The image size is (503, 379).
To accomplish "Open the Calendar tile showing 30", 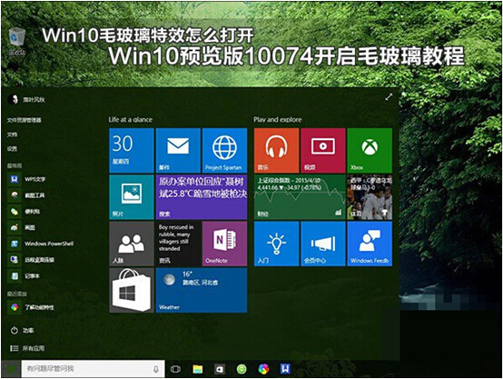I will click(x=132, y=150).
